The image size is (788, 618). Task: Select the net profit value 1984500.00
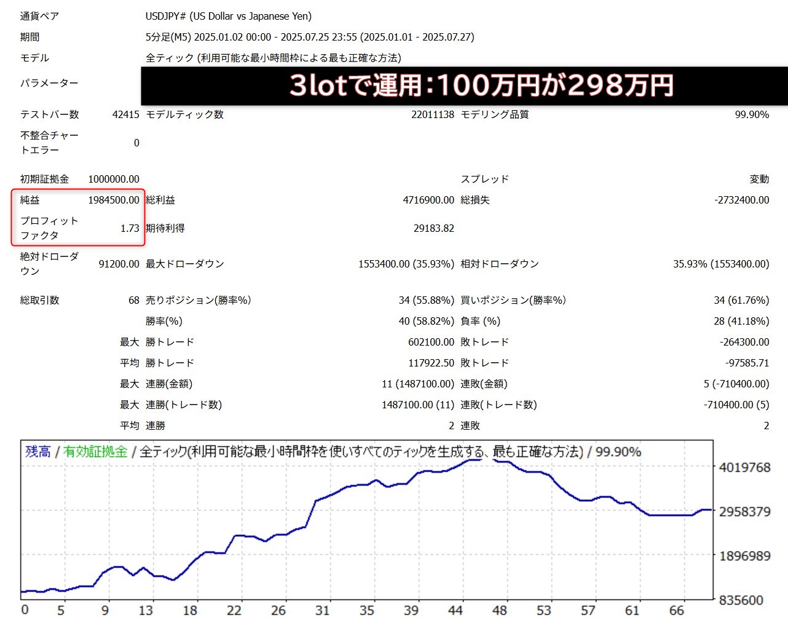click(114, 200)
